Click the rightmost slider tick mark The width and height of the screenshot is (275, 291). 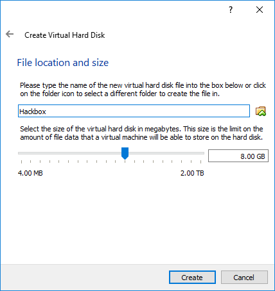point(200,162)
